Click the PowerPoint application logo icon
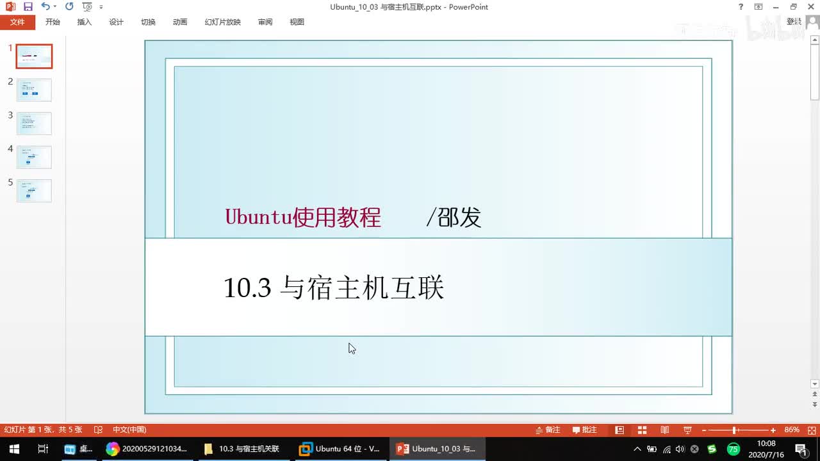820x461 pixels. [10, 7]
